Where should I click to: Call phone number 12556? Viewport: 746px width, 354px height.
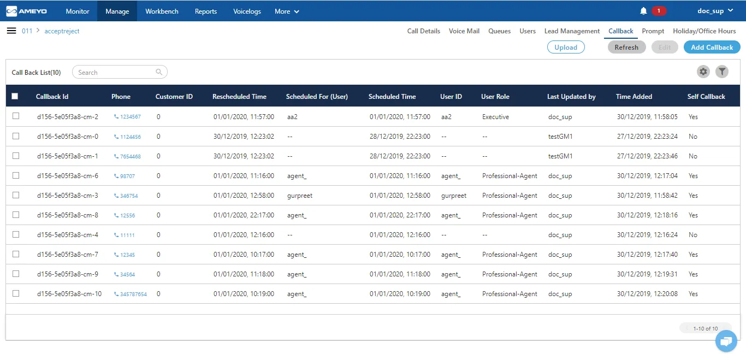click(125, 215)
